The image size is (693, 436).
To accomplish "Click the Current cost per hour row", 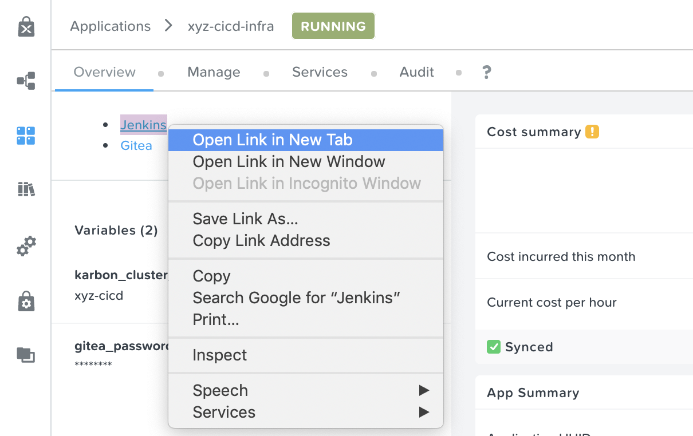I will (x=584, y=302).
